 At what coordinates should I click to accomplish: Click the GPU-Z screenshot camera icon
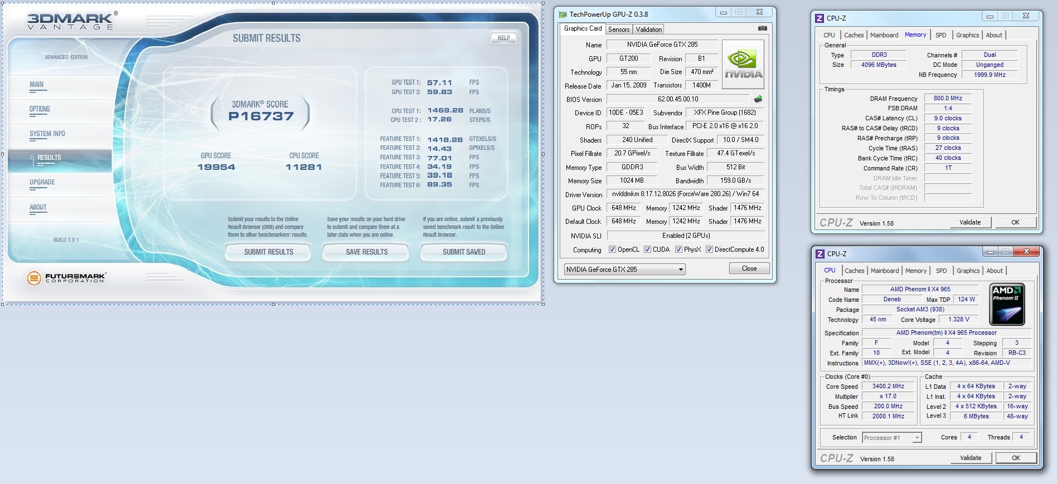(x=762, y=28)
